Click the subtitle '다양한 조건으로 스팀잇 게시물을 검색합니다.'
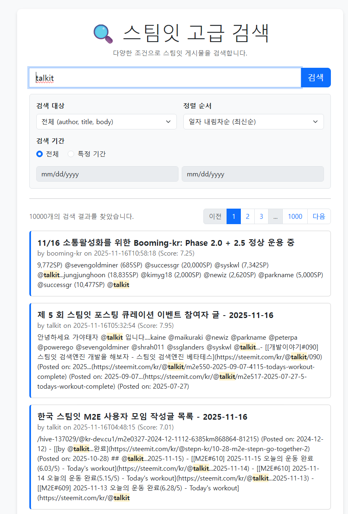The width and height of the screenshot is (348, 514). pos(180,53)
